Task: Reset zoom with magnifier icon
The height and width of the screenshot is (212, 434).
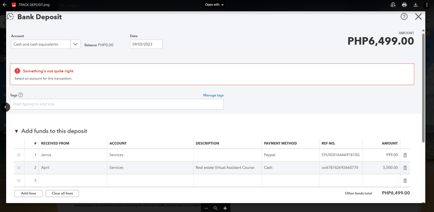Action: click(x=216, y=208)
